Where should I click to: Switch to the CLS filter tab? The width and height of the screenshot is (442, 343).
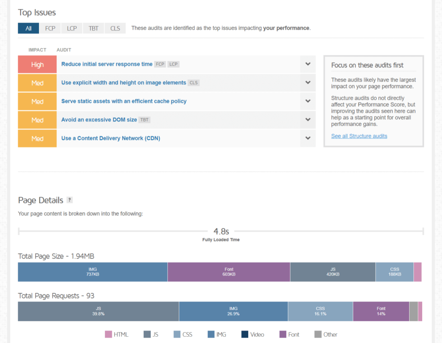tap(115, 28)
